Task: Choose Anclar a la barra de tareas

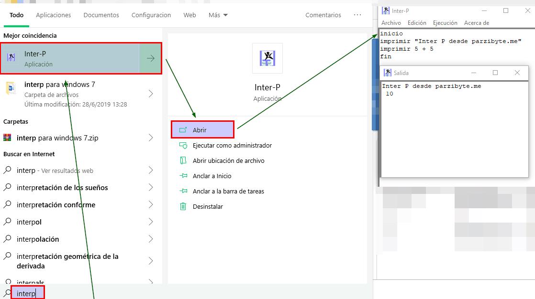Action: [228, 192]
